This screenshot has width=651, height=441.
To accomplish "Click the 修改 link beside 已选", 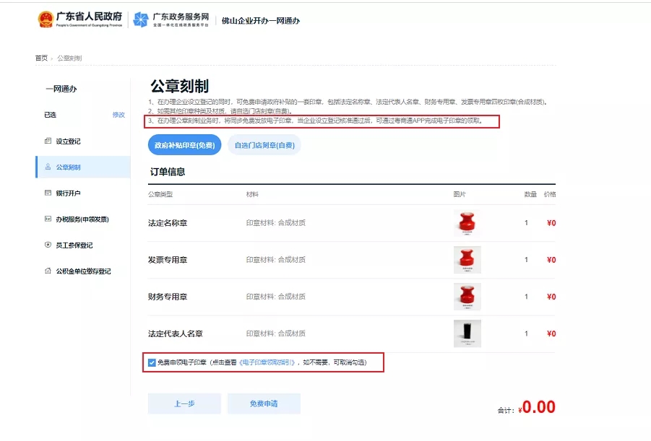I will pyautogui.click(x=118, y=115).
